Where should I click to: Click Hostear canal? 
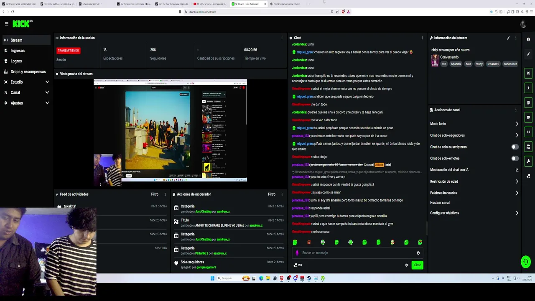pos(440,203)
